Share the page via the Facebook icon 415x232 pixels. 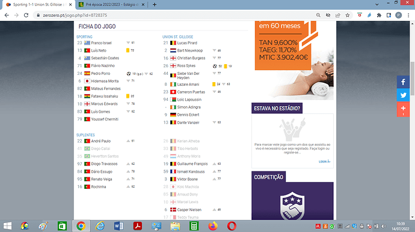403,82
